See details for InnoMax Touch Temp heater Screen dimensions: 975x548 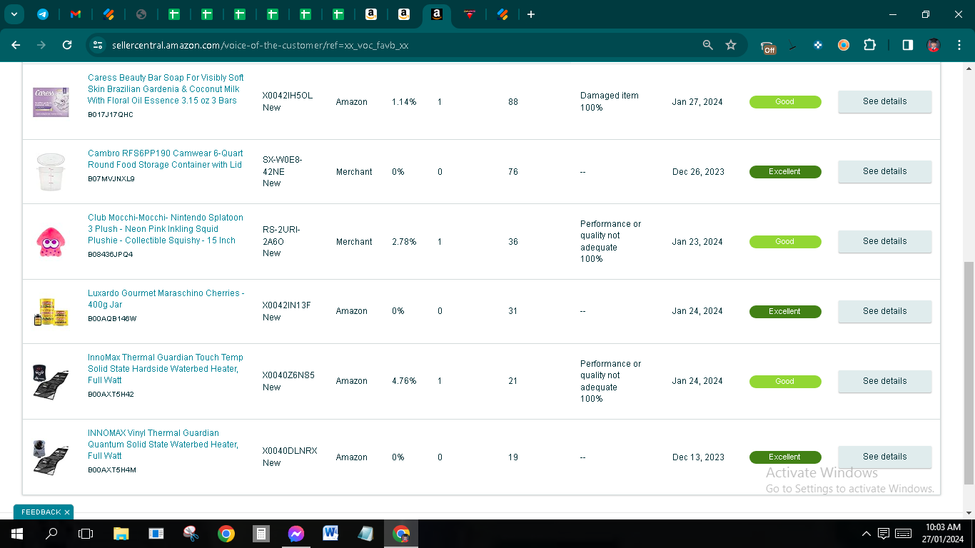pyautogui.click(x=884, y=381)
